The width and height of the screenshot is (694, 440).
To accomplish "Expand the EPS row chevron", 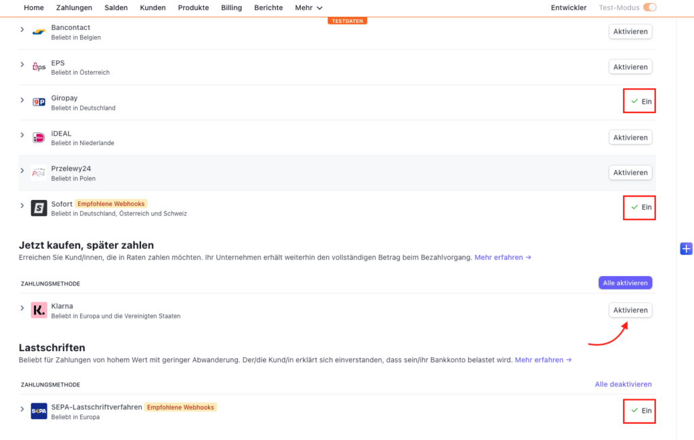I will pos(22,64).
